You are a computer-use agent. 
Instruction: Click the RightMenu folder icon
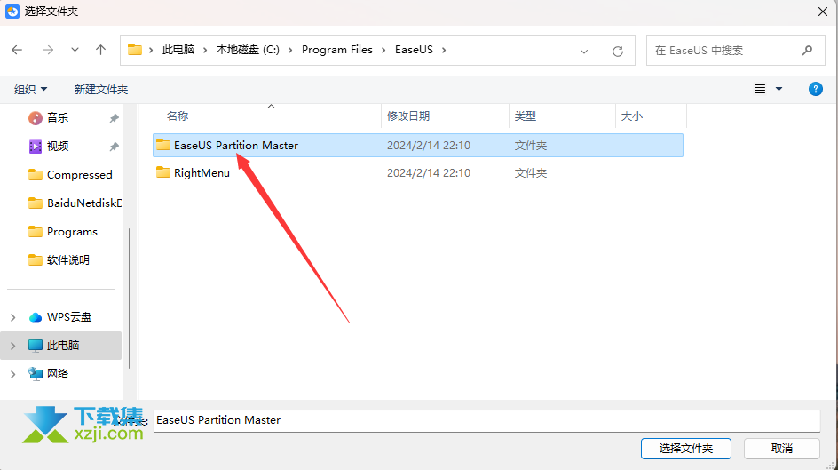pyautogui.click(x=163, y=172)
